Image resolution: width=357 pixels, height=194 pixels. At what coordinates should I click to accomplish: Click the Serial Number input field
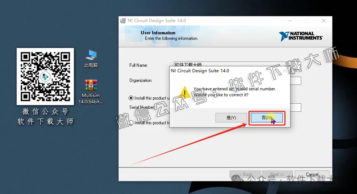click(x=296, y=107)
